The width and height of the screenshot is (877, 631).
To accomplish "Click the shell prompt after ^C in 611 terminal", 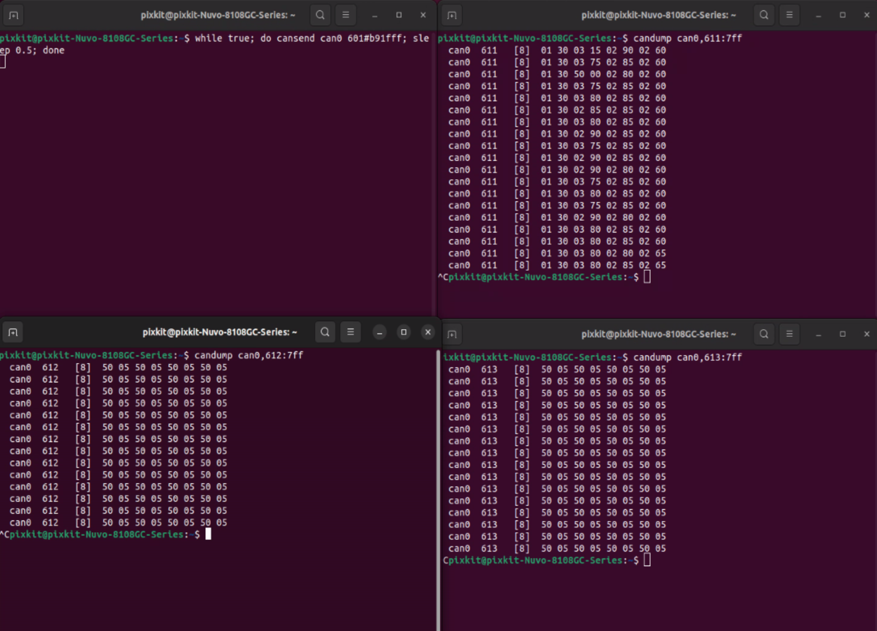I will (x=544, y=277).
